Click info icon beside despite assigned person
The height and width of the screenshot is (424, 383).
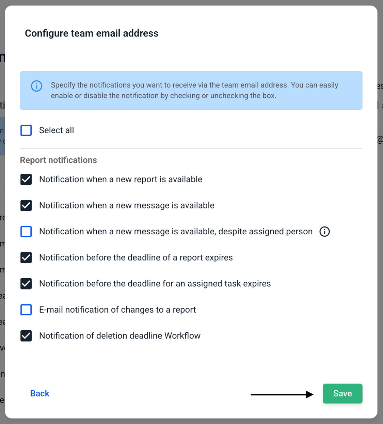[x=324, y=232]
